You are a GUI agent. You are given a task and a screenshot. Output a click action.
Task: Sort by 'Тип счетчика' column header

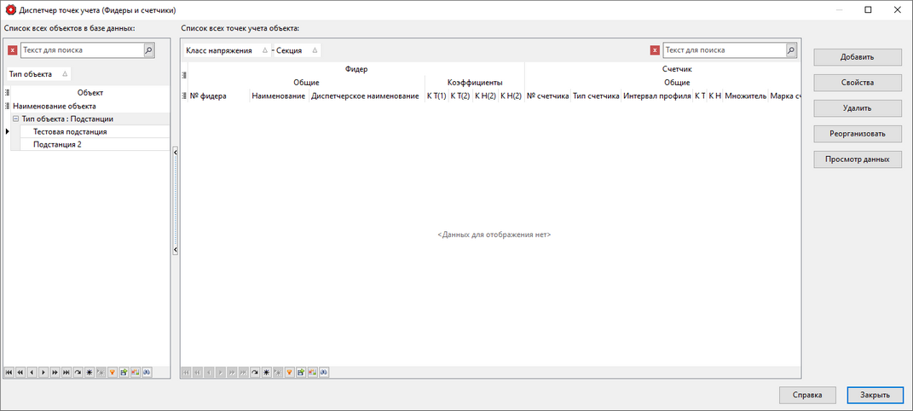coord(596,96)
